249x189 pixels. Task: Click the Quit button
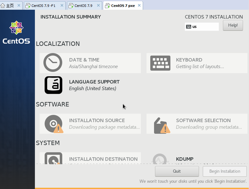(177, 171)
